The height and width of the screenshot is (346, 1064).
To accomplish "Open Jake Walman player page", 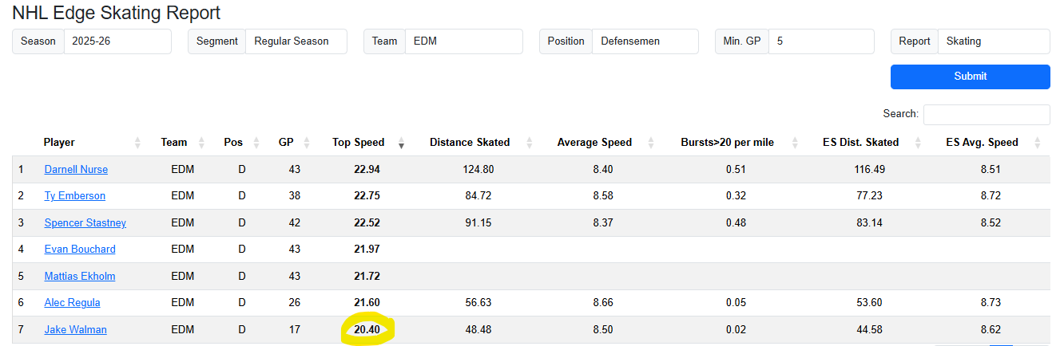I will click(75, 330).
